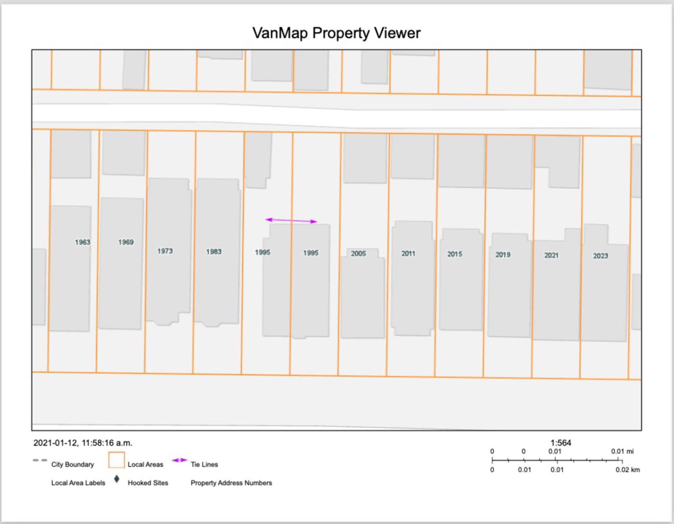The image size is (674, 524).
Task: Select the 2021 address label
Action: click(x=551, y=256)
